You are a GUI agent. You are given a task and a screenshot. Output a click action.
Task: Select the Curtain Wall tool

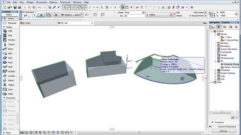click(x=10, y=76)
